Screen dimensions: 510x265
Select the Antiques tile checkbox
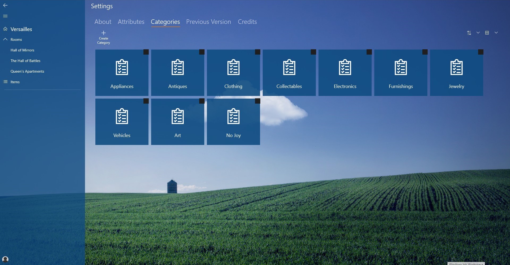(x=202, y=52)
